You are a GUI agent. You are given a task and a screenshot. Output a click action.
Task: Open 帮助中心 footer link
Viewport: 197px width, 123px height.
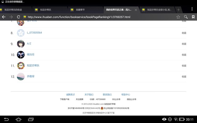126,95
